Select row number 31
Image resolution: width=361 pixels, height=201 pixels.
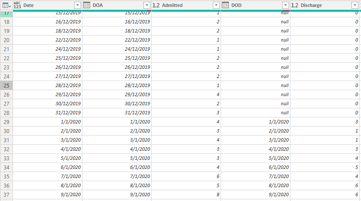7,140
